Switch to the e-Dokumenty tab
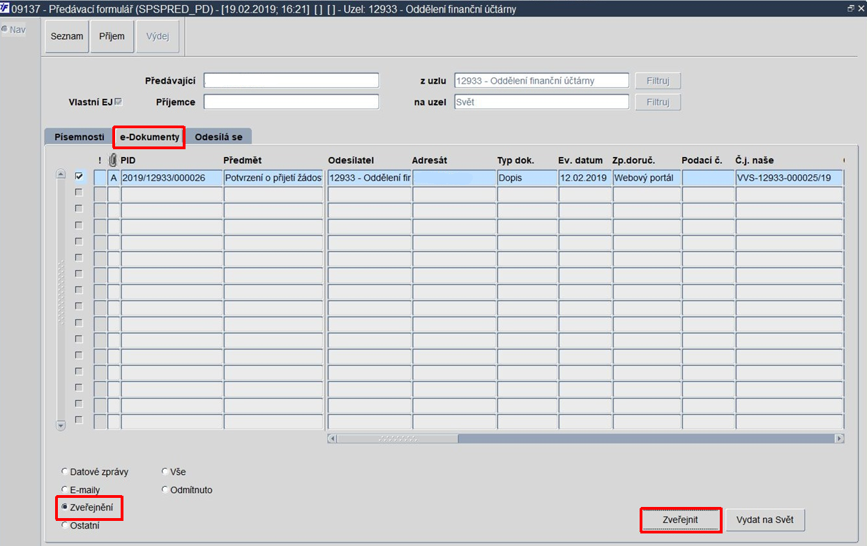The width and height of the screenshot is (867, 546). click(x=149, y=137)
